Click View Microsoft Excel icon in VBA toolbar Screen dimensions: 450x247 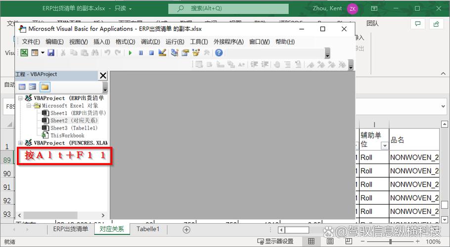(x=24, y=53)
